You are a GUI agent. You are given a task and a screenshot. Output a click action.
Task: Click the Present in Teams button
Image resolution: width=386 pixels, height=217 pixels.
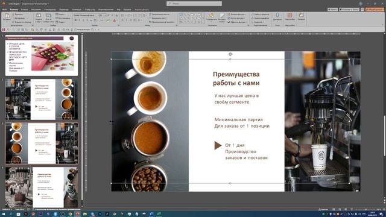[x=349, y=10]
